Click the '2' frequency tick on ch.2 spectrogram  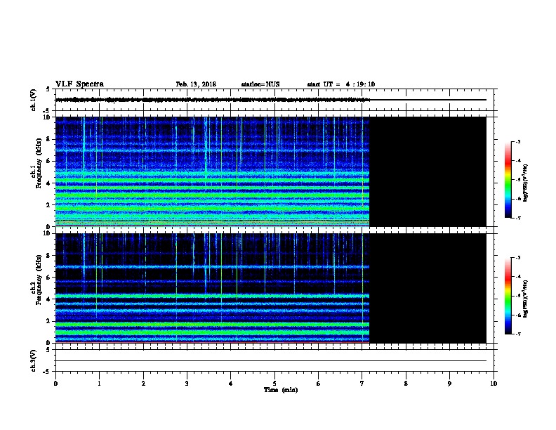pyautogui.click(x=49, y=321)
